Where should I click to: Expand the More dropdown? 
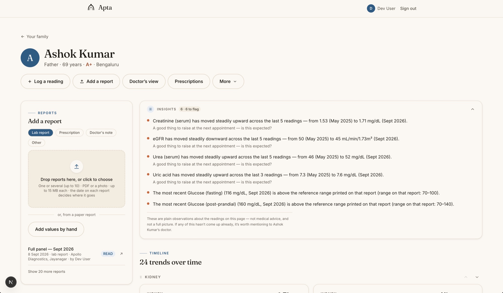(228, 81)
